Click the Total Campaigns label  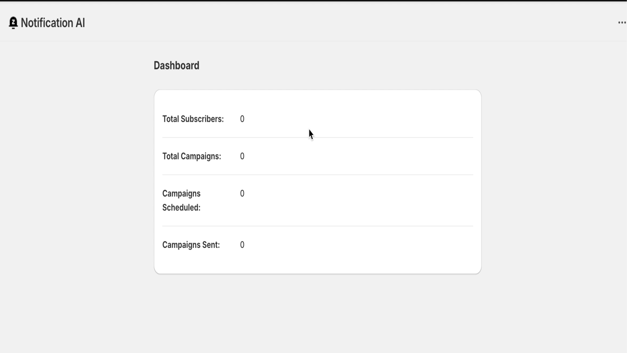192,156
